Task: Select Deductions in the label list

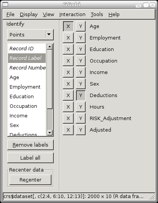Action: [x=27, y=133]
